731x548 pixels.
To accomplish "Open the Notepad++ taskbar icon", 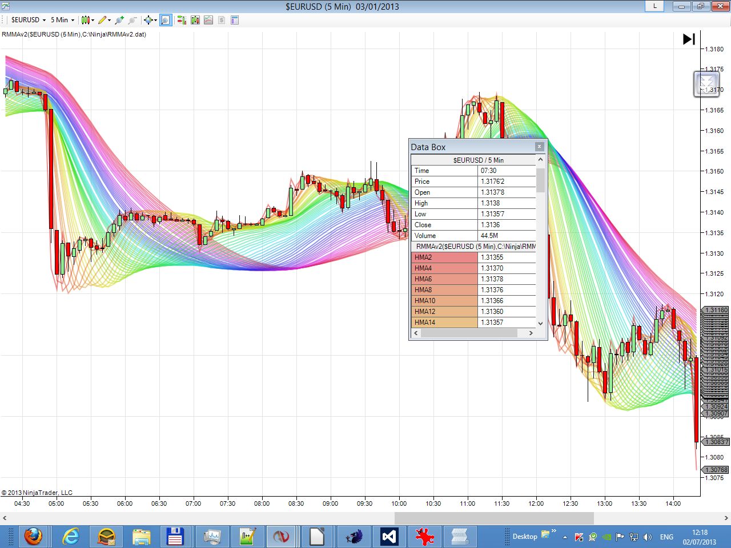I will click(247, 537).
